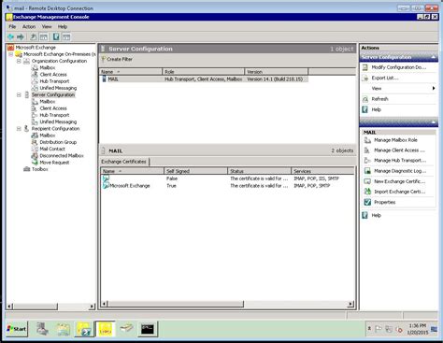Viewport: 443px width, 343px height.
Task: Collapse the Organization Configuration tree node
Action: (19, 61)
